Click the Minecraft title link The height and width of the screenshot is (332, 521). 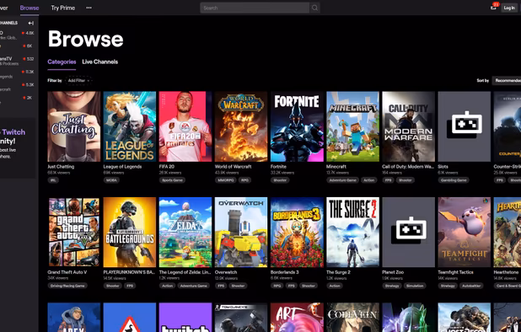pos(336,166)
